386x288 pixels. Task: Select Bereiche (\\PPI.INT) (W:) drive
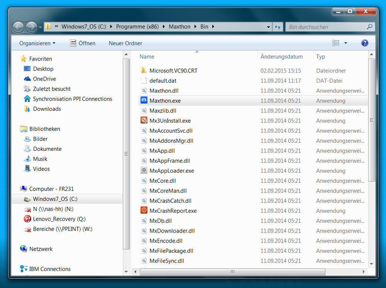click(63, 229)
